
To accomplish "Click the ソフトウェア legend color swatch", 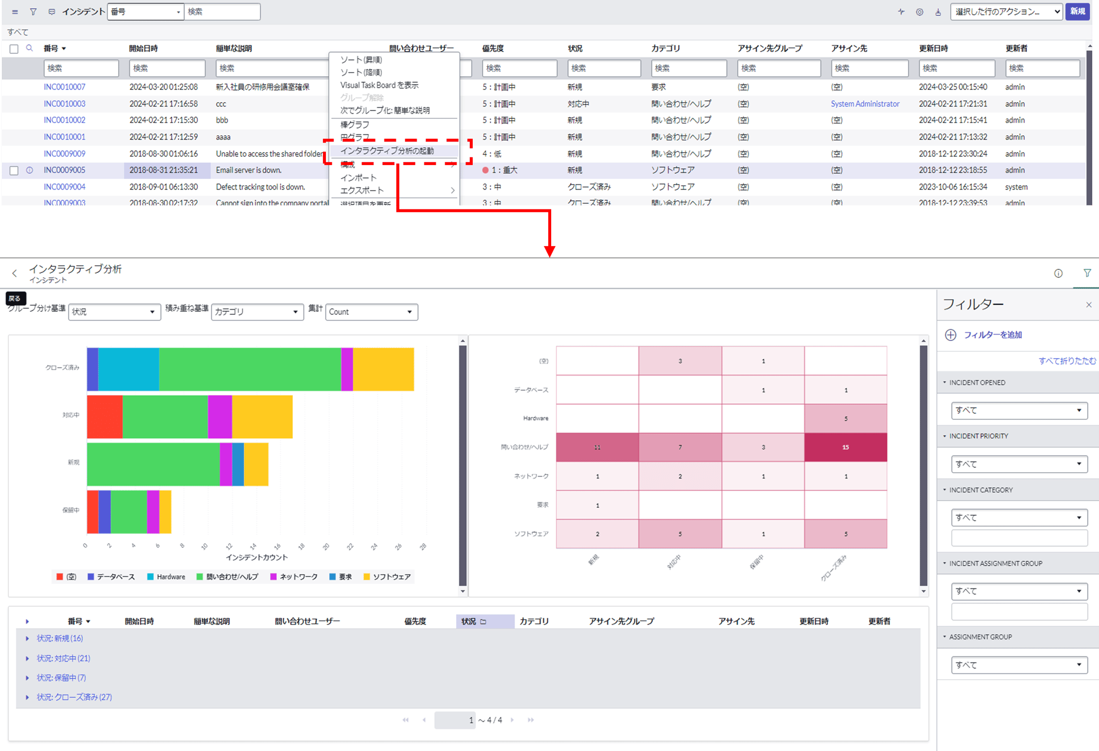I will pyautogui.click(x=367, y=577).
